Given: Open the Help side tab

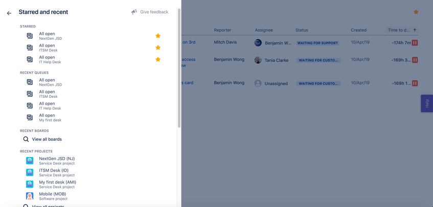Looking at the screenshot, I should (x=427, y=103).
